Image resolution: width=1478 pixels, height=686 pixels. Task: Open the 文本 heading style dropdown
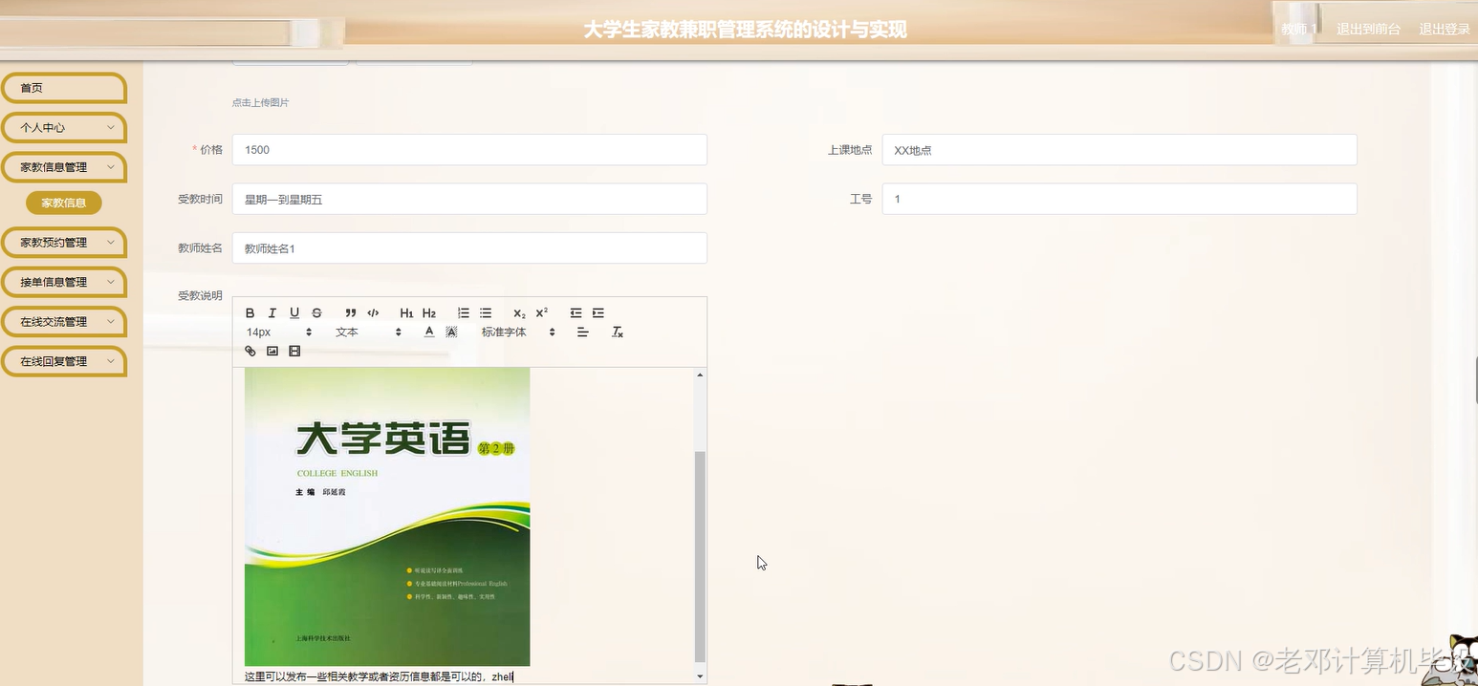coord(368,332)
